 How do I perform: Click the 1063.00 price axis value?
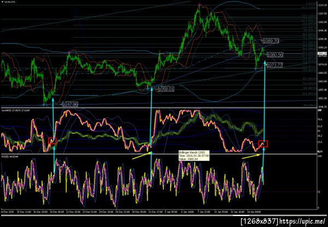tap(323, 82)
